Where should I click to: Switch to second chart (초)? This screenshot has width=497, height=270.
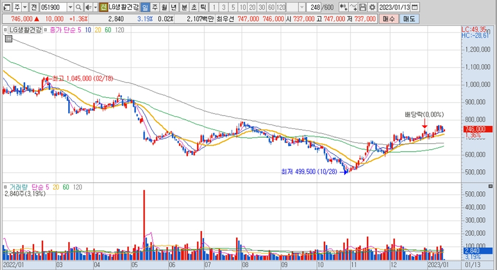(194, 7)
